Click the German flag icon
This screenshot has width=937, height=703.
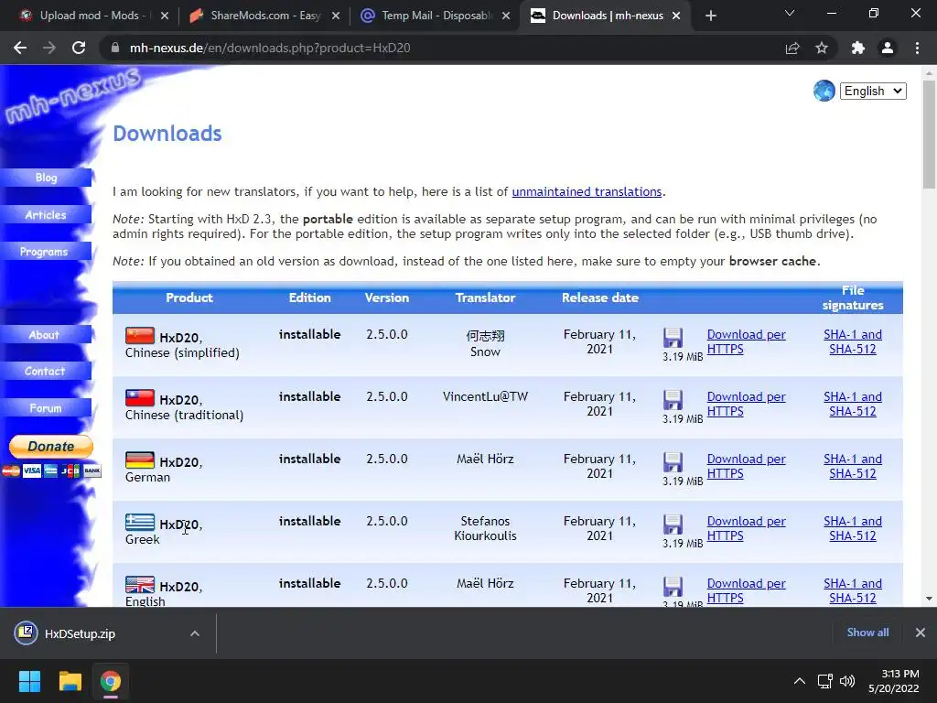point(140,460)
